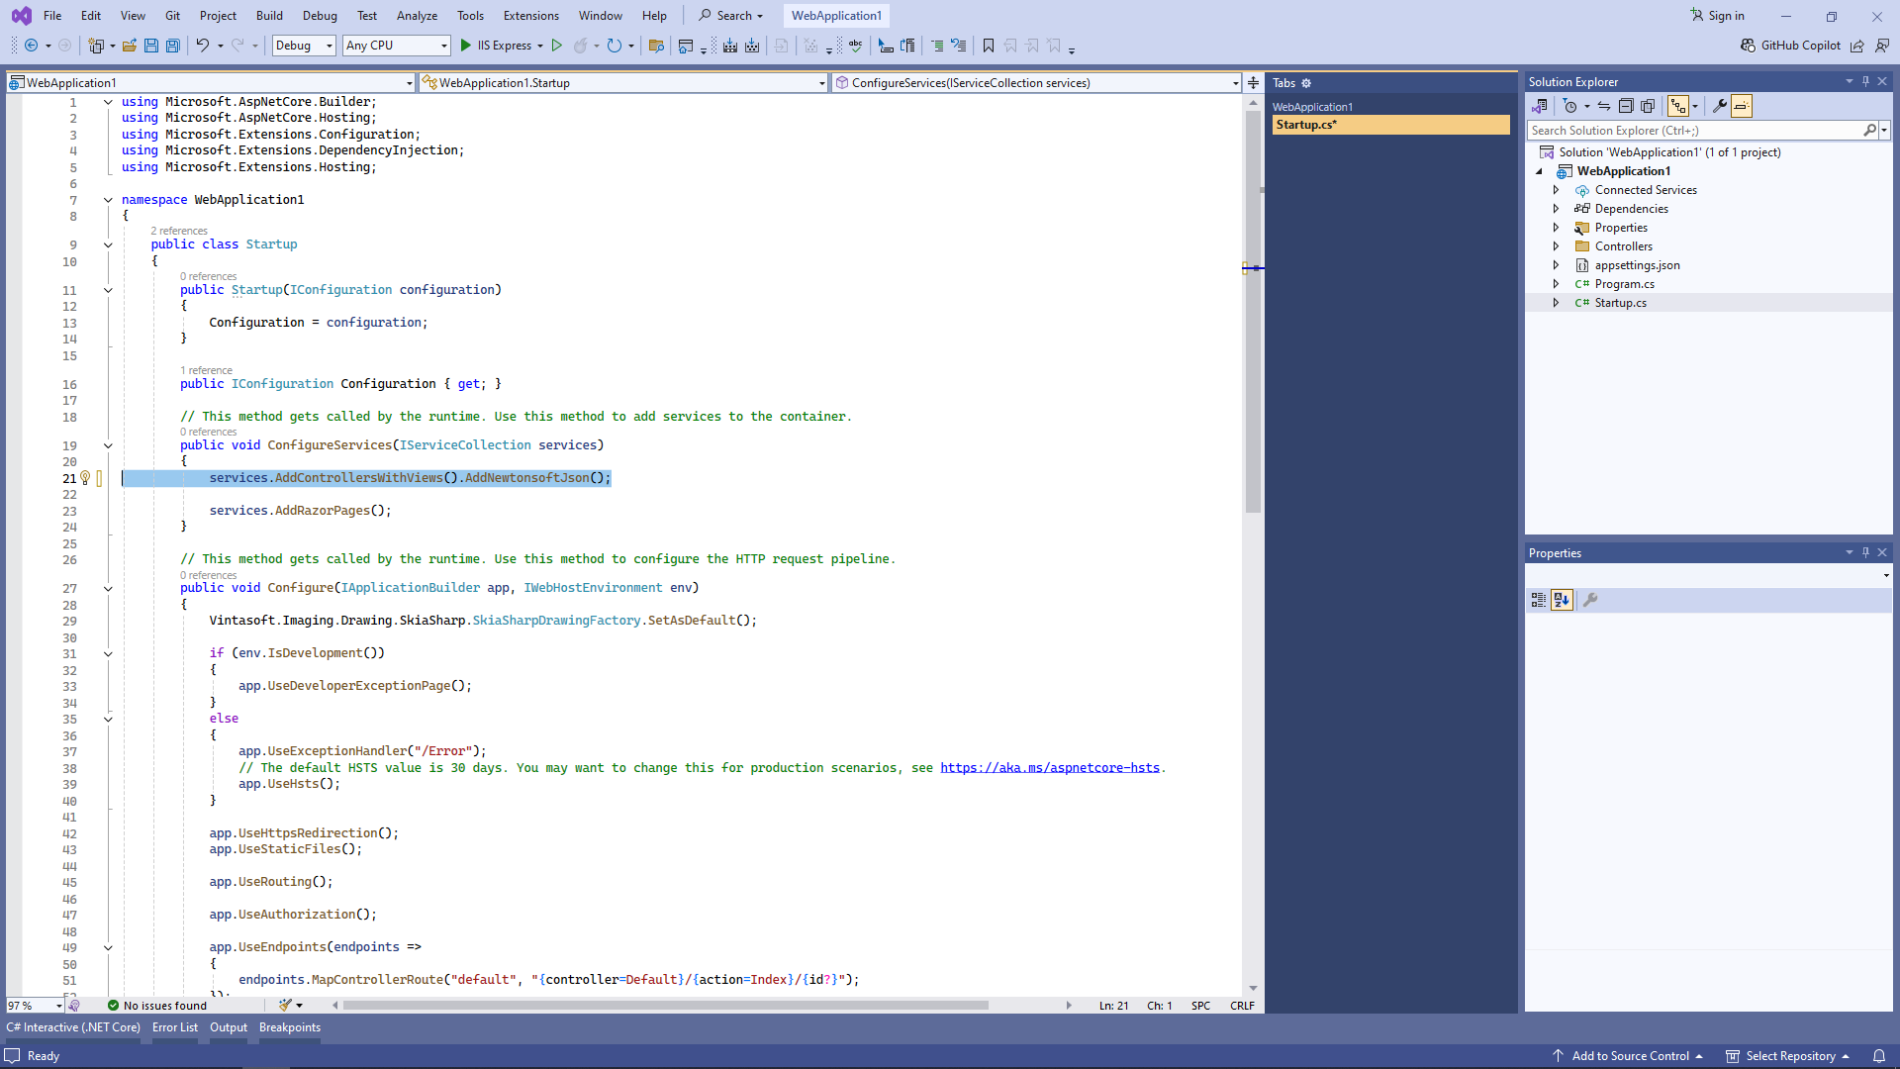Viewport: 1900px width, 1069px height.
Task: Click the Sync with Active Document icon
Action: [x=1604, y=106]
